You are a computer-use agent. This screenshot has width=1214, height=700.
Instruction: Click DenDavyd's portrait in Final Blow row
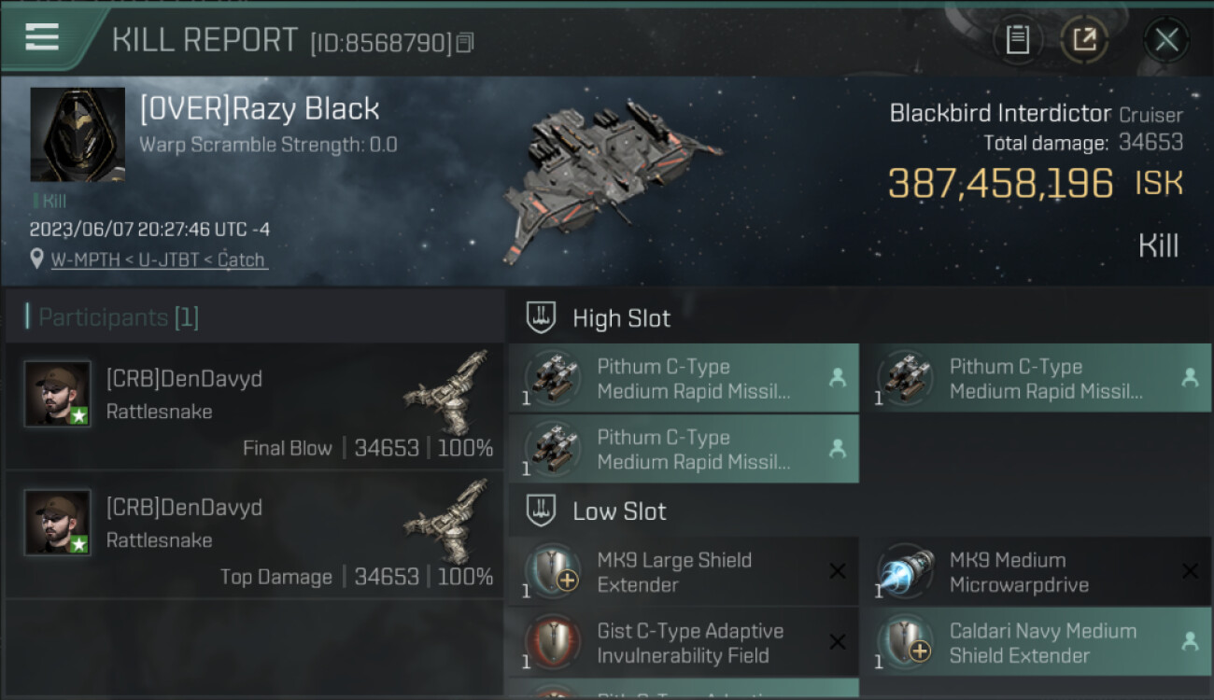pos(58,394)
